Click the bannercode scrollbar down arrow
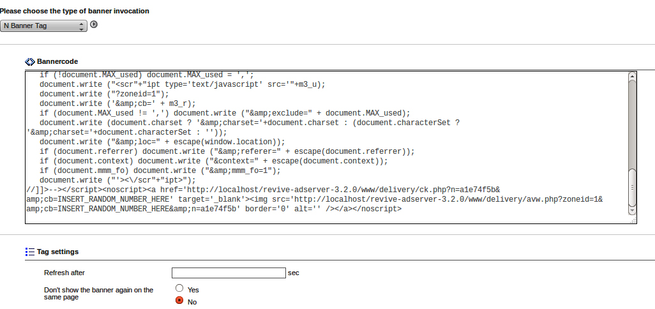655x309 pixels. coord(632,210)
